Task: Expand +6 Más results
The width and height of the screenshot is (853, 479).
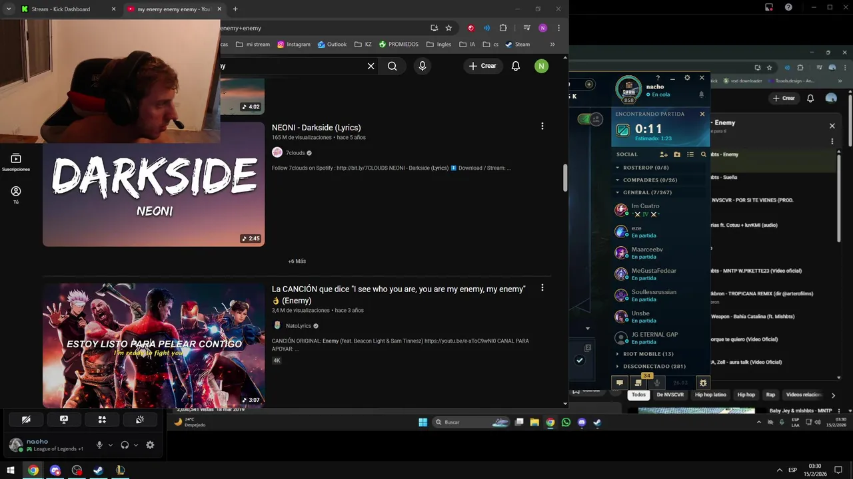Action: pyautogui.click(x=297, y=261)
